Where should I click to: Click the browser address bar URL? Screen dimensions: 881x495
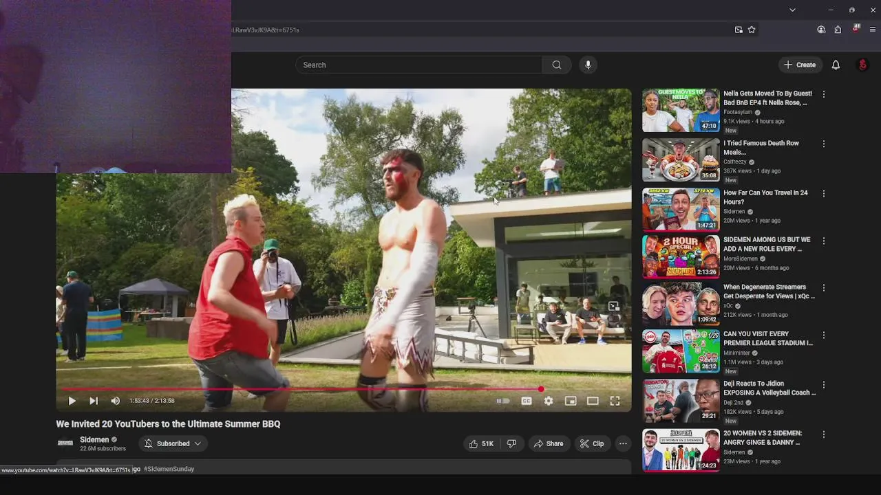pyautogui.click(x=266, y=30)
